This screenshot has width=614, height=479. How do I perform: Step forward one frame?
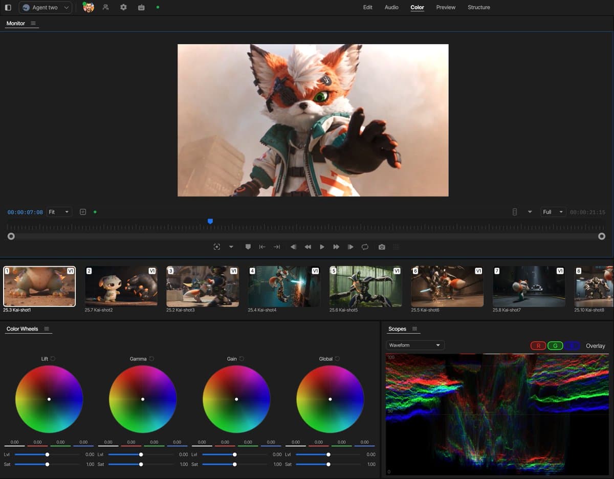pos(350,247)
